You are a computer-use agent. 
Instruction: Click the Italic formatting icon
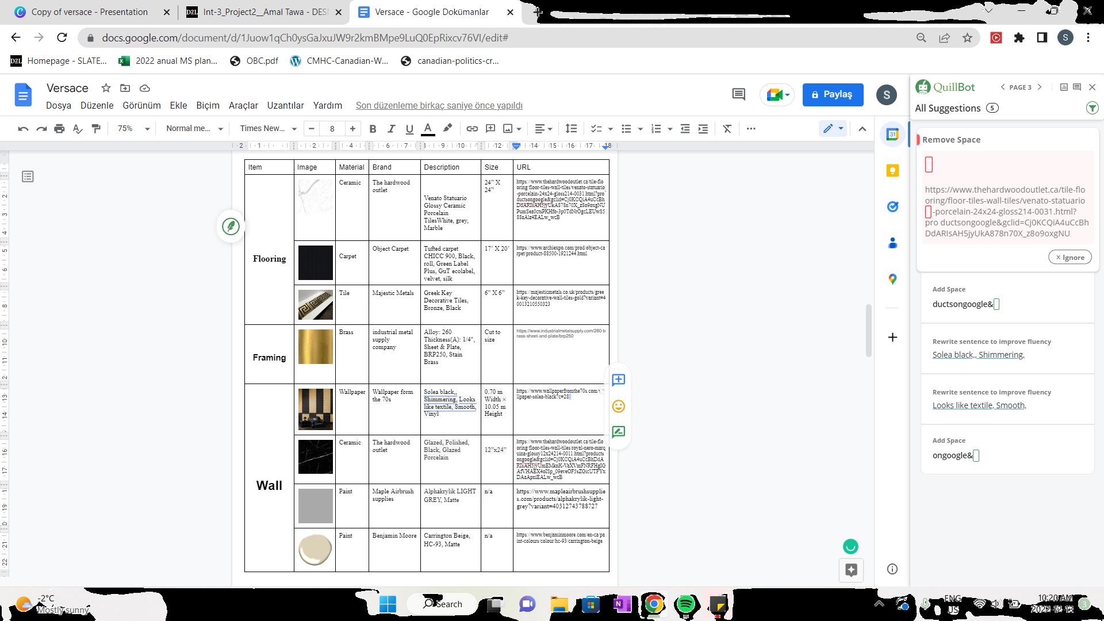(x=391, y=129)
